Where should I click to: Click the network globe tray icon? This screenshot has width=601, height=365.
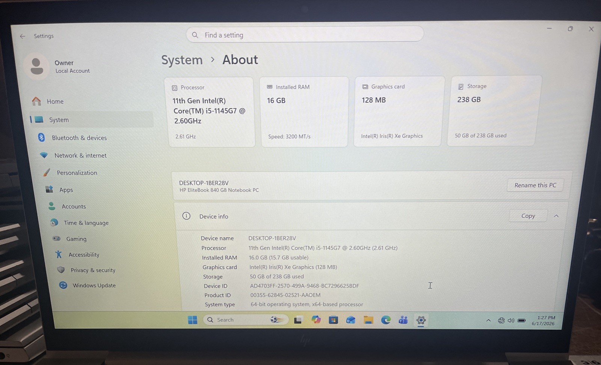501,321
